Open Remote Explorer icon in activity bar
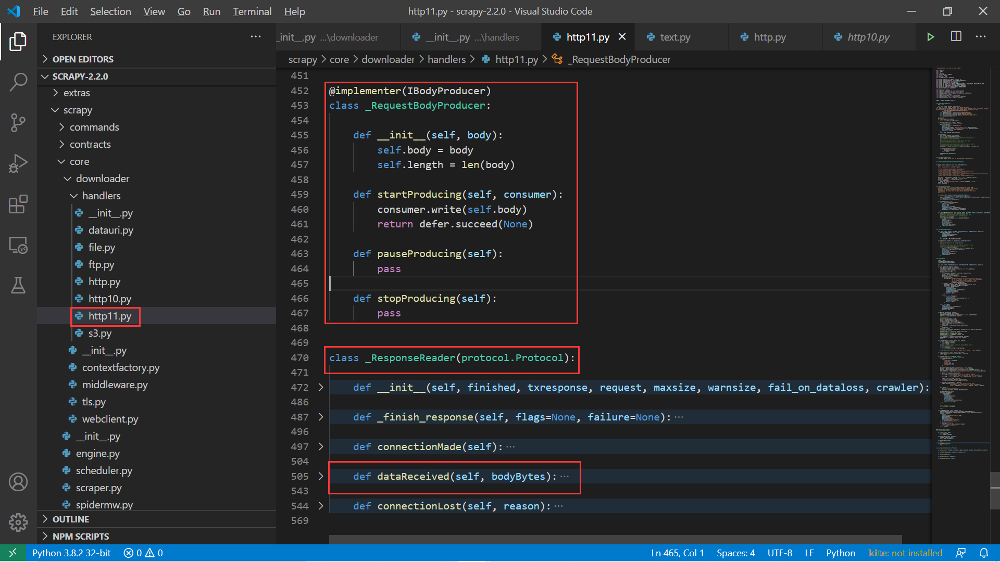Viewport: 1000px width, 562px height. (x=18, y=245)
